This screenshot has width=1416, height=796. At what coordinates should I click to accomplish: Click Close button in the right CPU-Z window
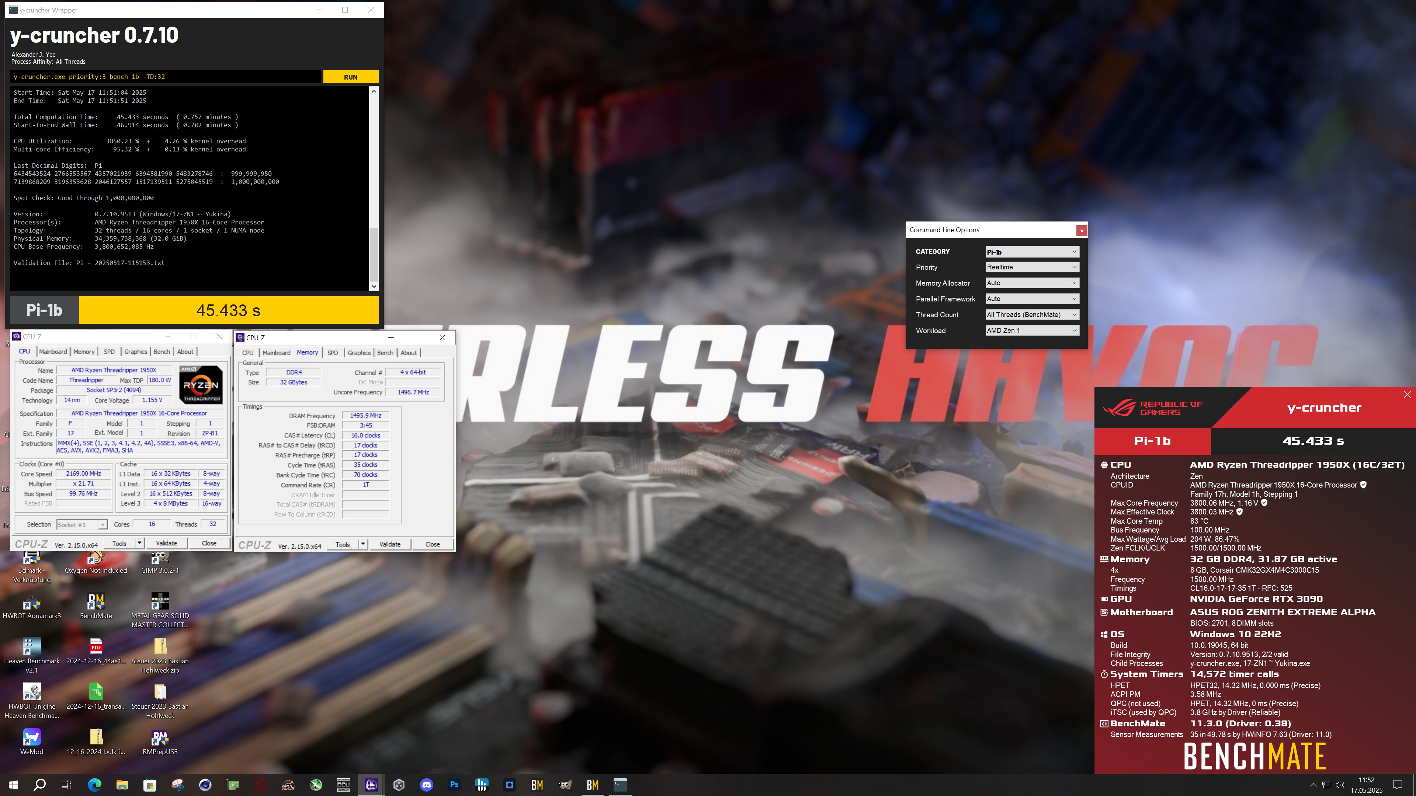click(433, 544)
